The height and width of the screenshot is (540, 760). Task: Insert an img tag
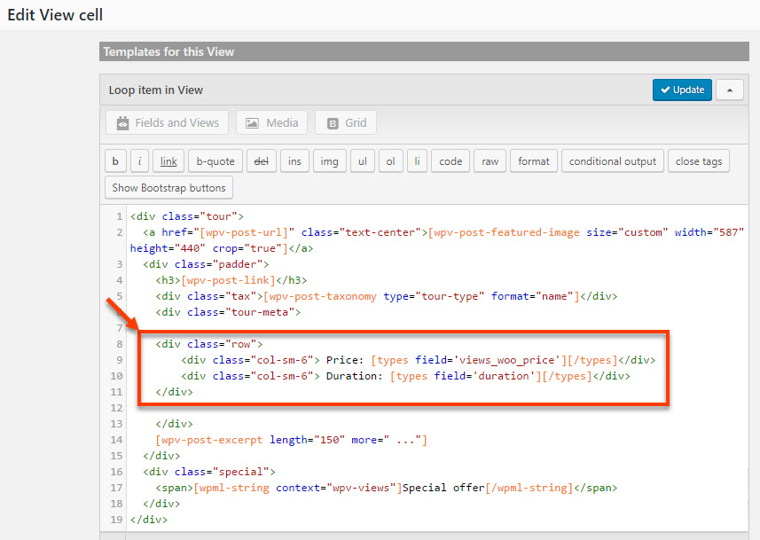point(329,160)
